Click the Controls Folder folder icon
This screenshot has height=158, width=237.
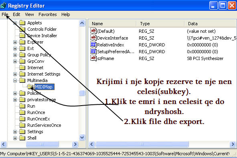22,29
